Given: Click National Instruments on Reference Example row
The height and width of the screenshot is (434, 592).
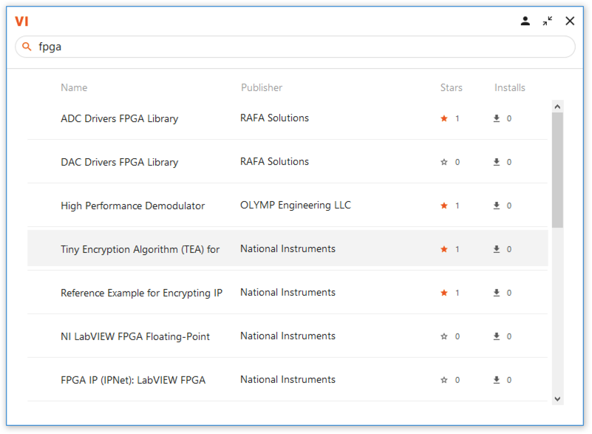Looking at the screenshot, I should [x=288, y=292].
